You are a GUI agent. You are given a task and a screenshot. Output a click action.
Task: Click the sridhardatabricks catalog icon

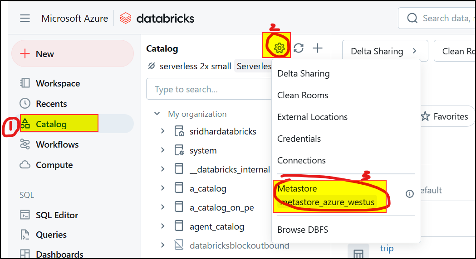(x=179, y=131)
